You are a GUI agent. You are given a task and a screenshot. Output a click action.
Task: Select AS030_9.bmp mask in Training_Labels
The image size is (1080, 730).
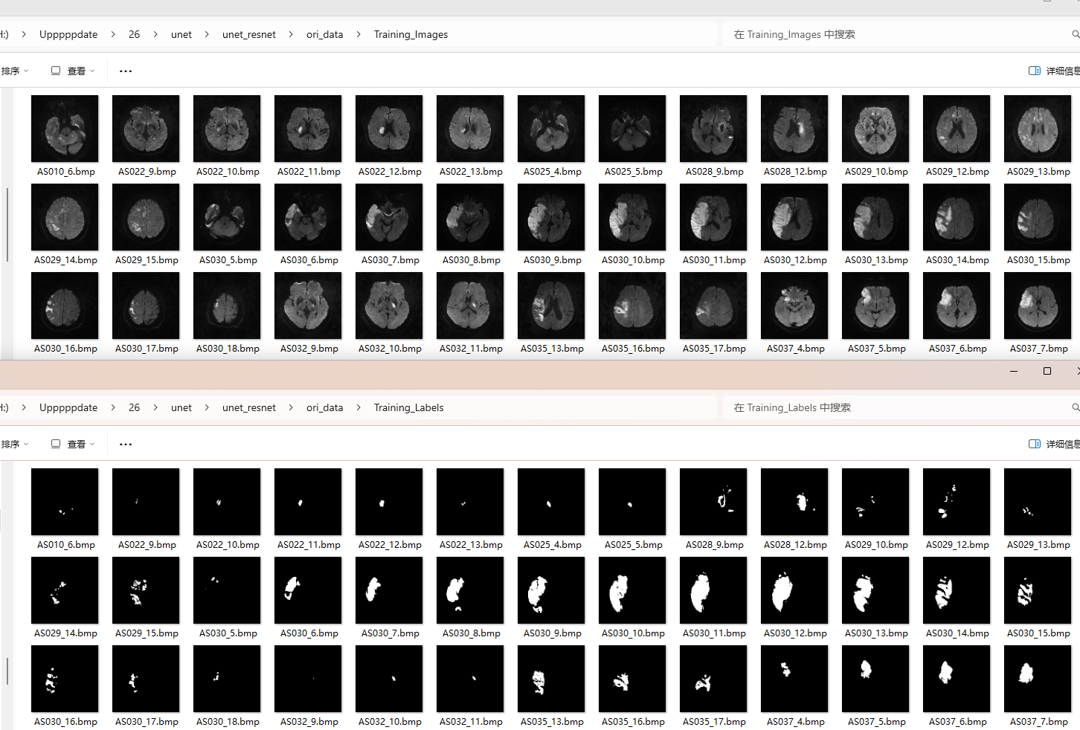[x=551, y=590]
